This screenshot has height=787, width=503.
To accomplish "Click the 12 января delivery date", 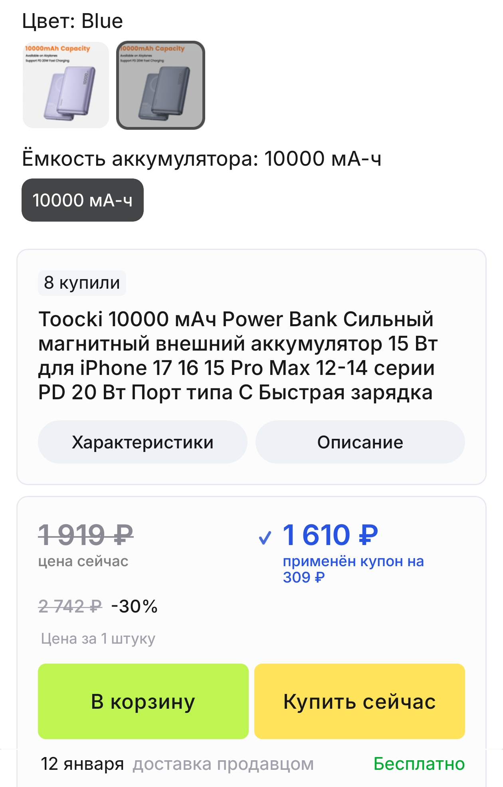I will click(x=82, y=764).
